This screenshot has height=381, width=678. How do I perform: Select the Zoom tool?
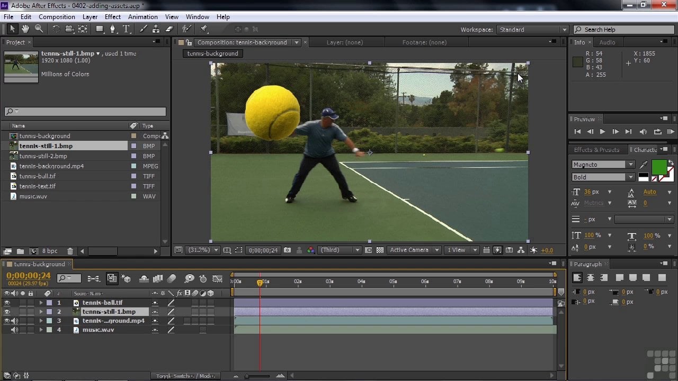click(x=39, y=29)
